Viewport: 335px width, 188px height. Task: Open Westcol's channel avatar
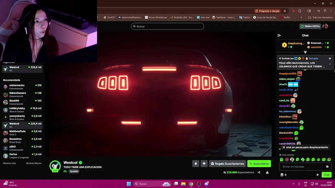55,166
